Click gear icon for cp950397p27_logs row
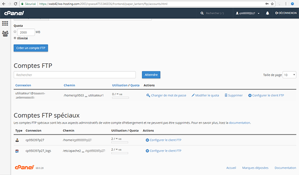Viewport: 299px width, 175px height. [x=147, y=151]
